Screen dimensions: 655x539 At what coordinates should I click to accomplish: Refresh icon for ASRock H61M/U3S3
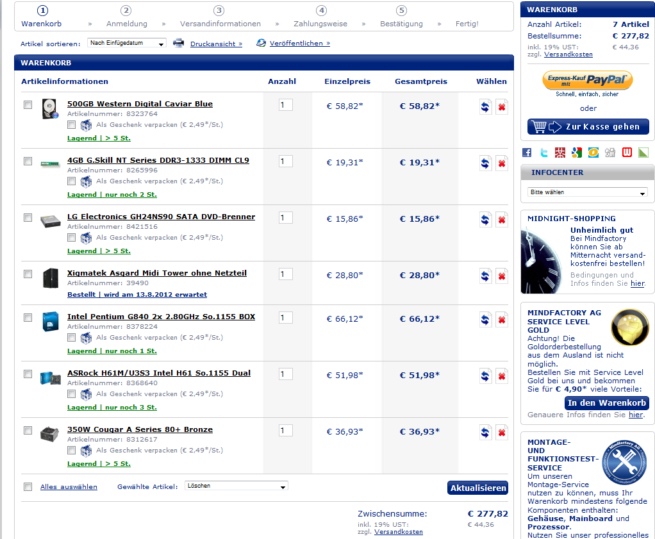485,376
